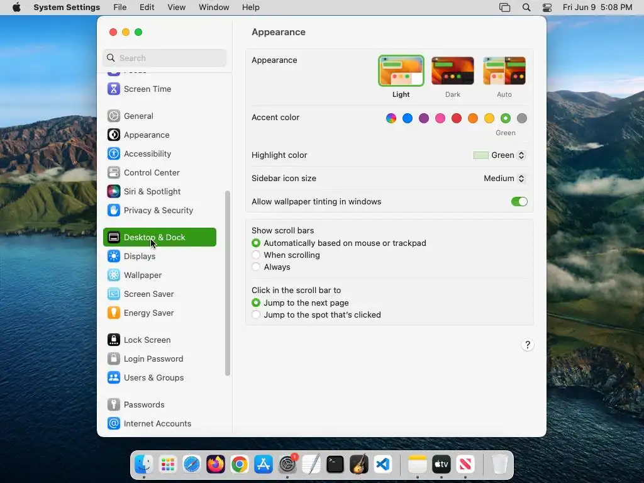Open the Highlight color Green dropdown
Viewport: 644px width, 483px height.
pos(499,155)
